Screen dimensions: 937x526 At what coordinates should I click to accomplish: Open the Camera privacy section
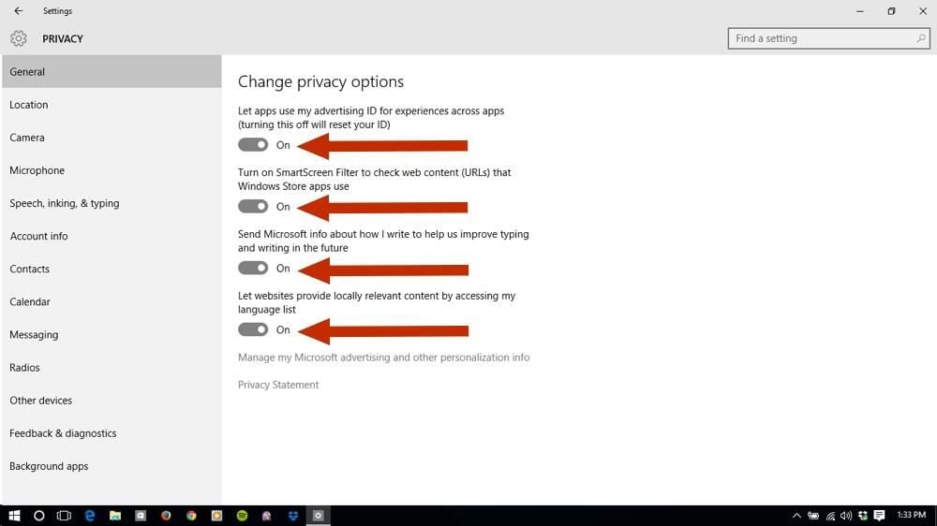(112, 138)
